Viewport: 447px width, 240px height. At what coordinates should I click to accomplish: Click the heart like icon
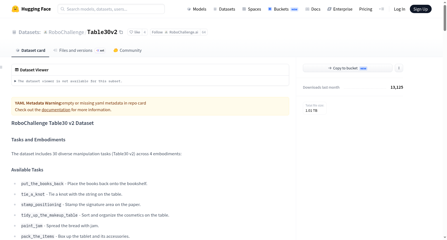tap(131, 32)
